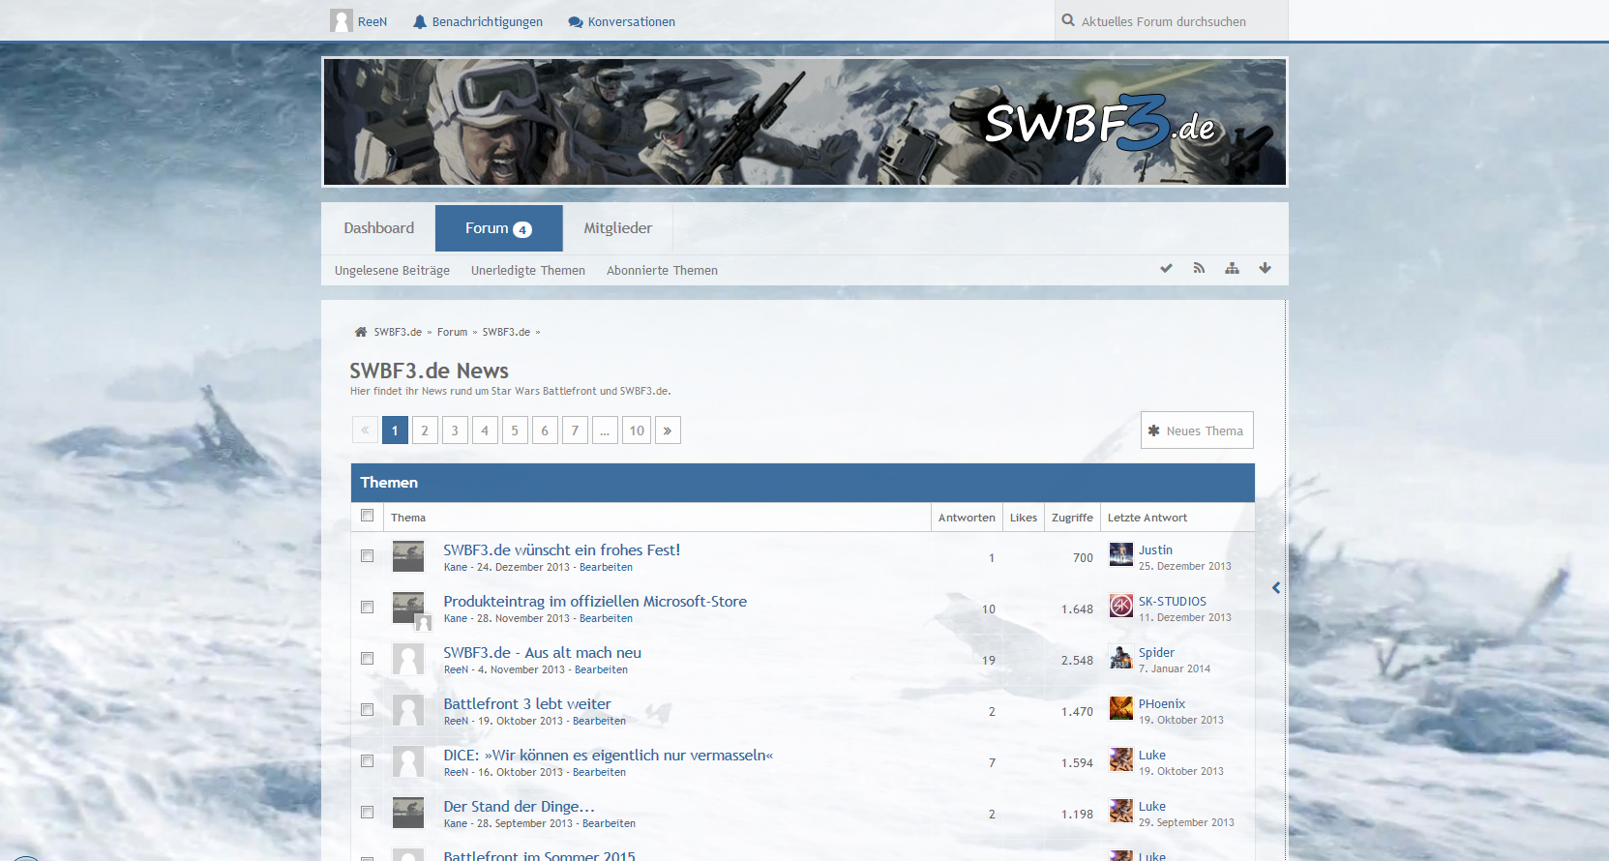This screenshot has height=861, width=1609.
Task: Open ReeN avatar in Aus alt mach neu row
Action: coord(408,659)
